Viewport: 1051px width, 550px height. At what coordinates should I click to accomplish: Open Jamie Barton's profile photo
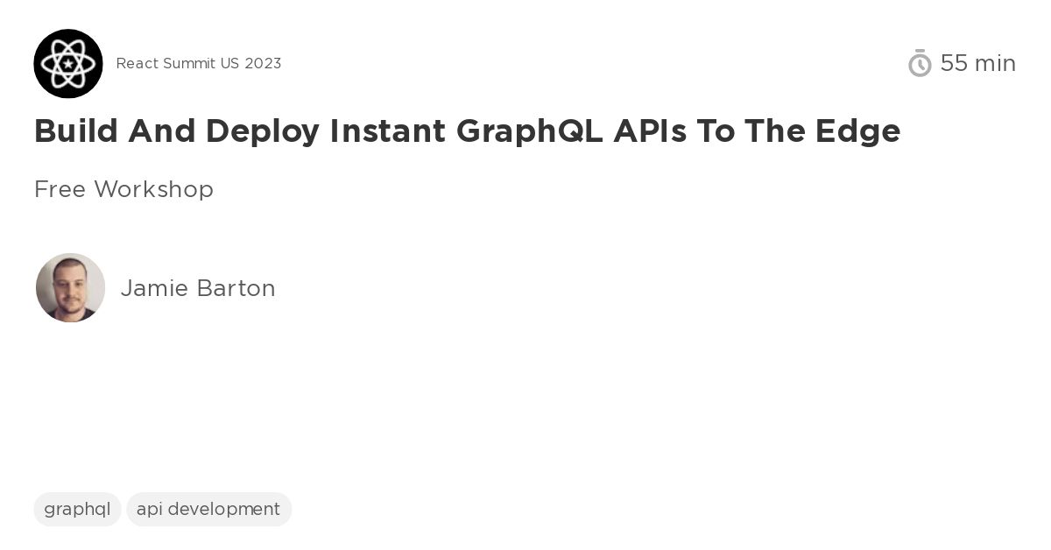click(x=70, y=287)
